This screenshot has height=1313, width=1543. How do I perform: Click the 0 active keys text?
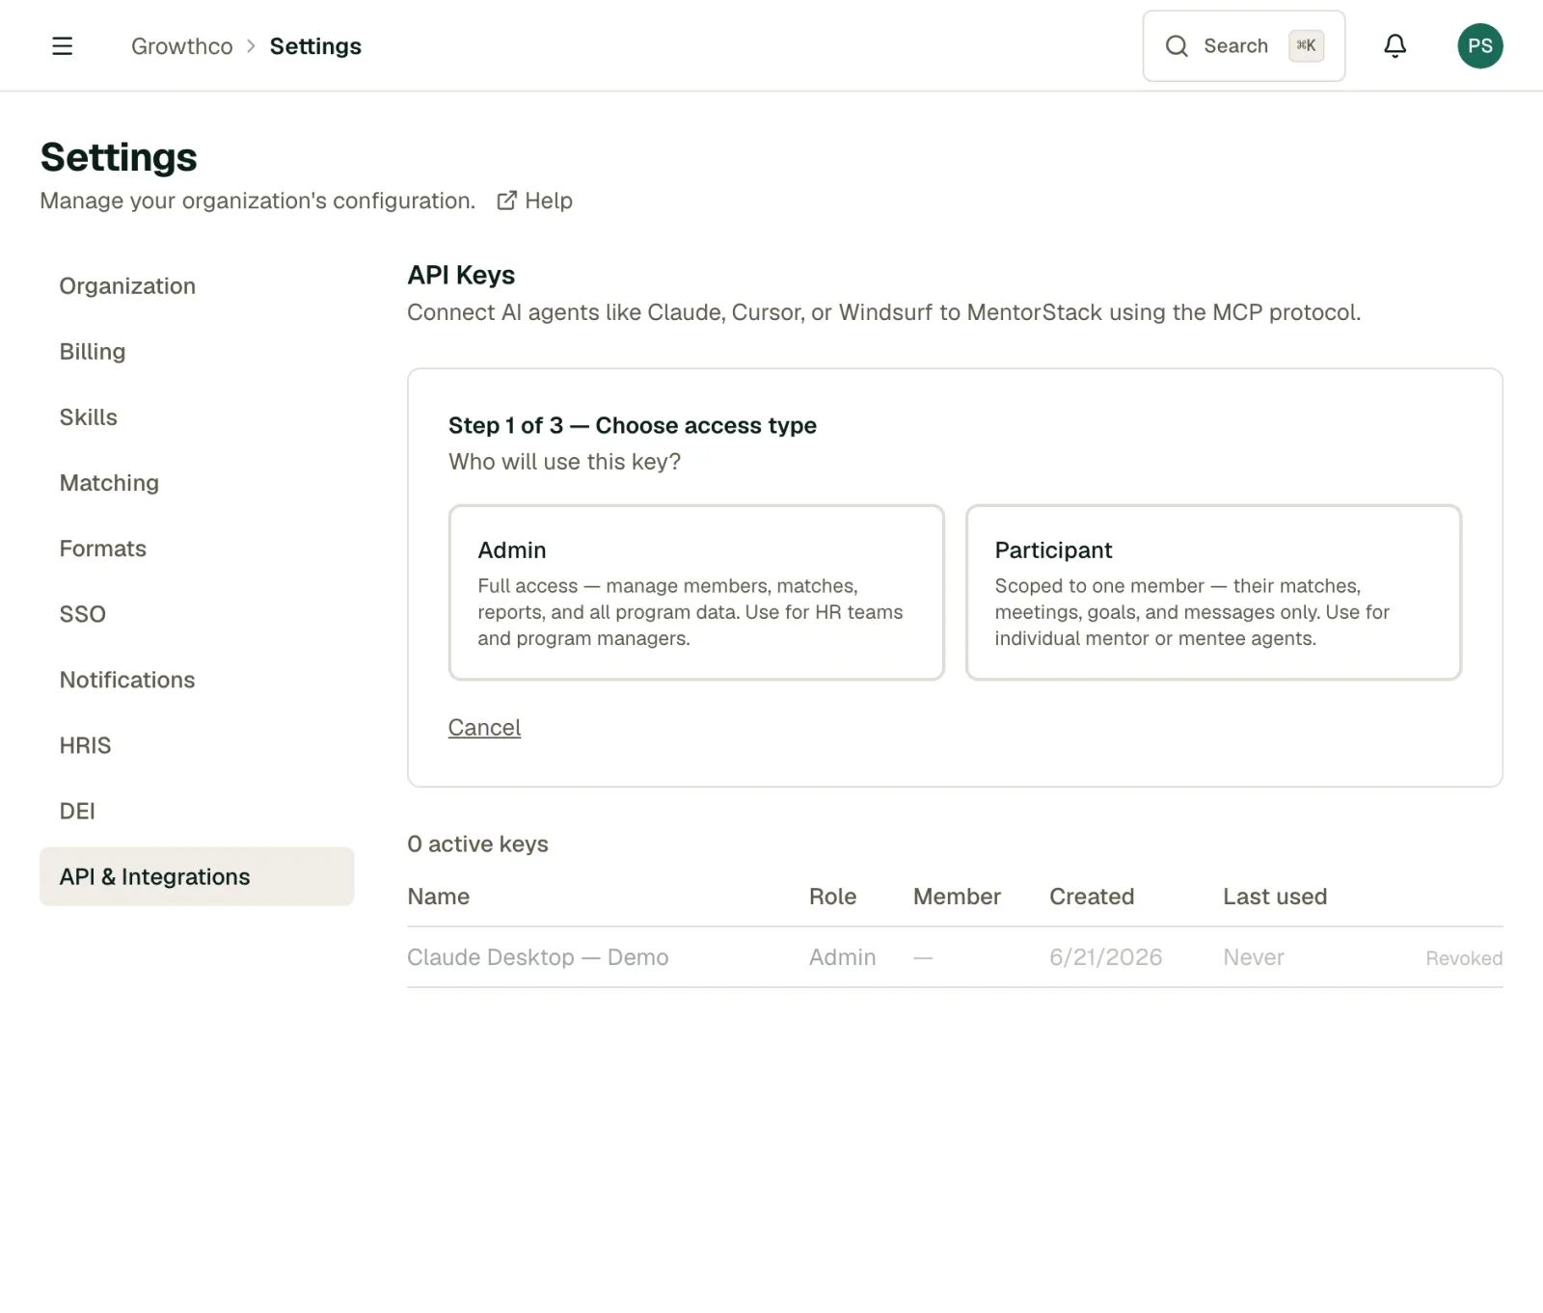coord(477,844)
